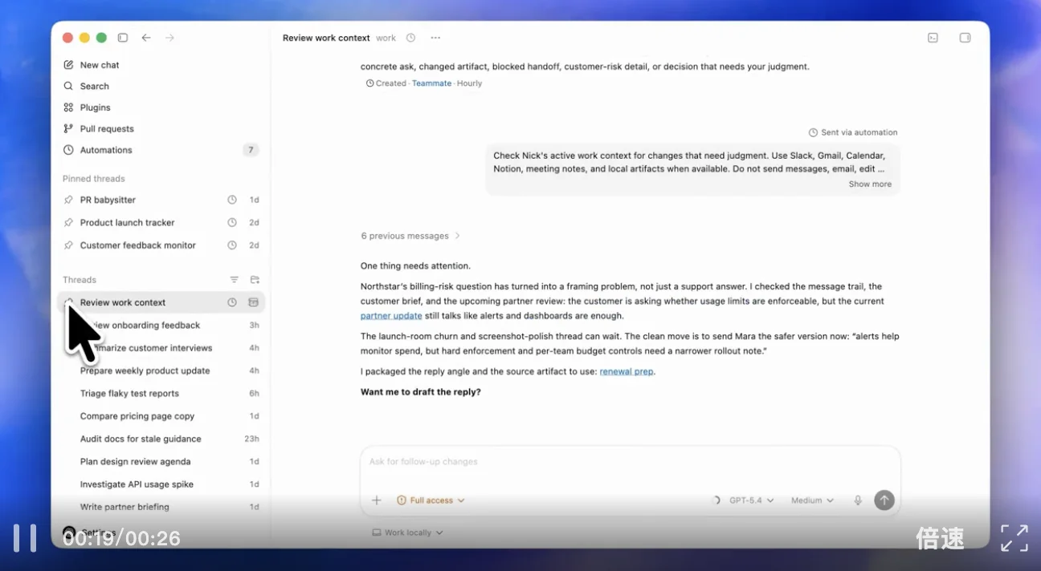Click archive icon on Review work context thread

[254, 302]
